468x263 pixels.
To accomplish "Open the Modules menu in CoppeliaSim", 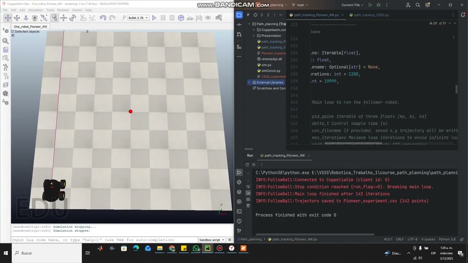I will point(63,10).
